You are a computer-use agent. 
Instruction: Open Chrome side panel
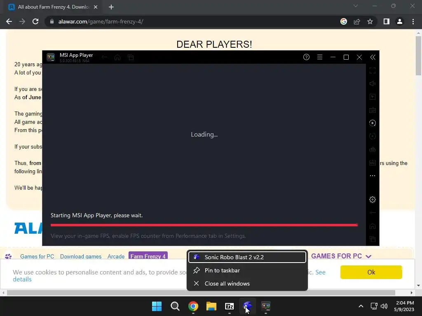point(387,21)
